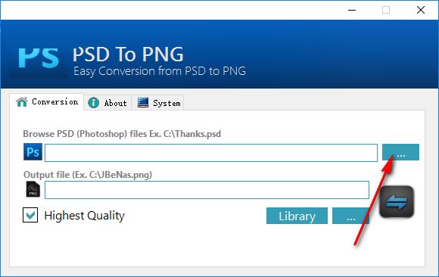
Task: Browse for a PSD input file
Action: pyautogui.click(x=400, y=152)
